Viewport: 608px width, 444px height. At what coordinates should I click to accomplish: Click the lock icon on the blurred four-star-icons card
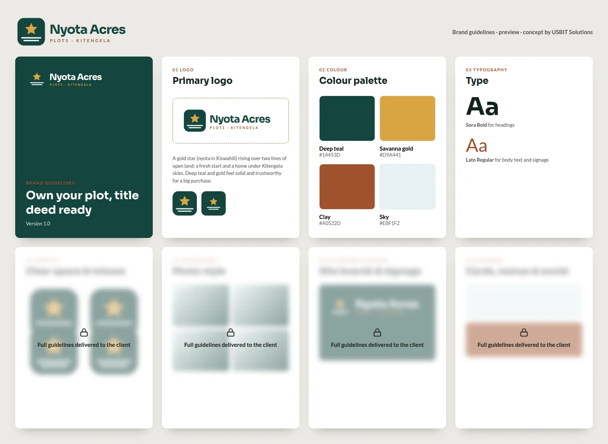click(x=84, y=333)
